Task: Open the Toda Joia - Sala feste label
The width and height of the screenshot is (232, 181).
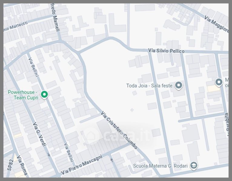Action: [x=149, y=86]
